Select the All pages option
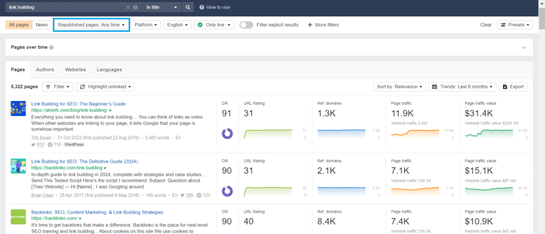The image size is (545, 234). pyautogui.click(x=19, y=25)
